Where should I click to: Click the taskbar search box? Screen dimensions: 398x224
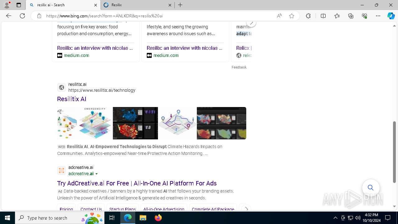tap(59, 218)
